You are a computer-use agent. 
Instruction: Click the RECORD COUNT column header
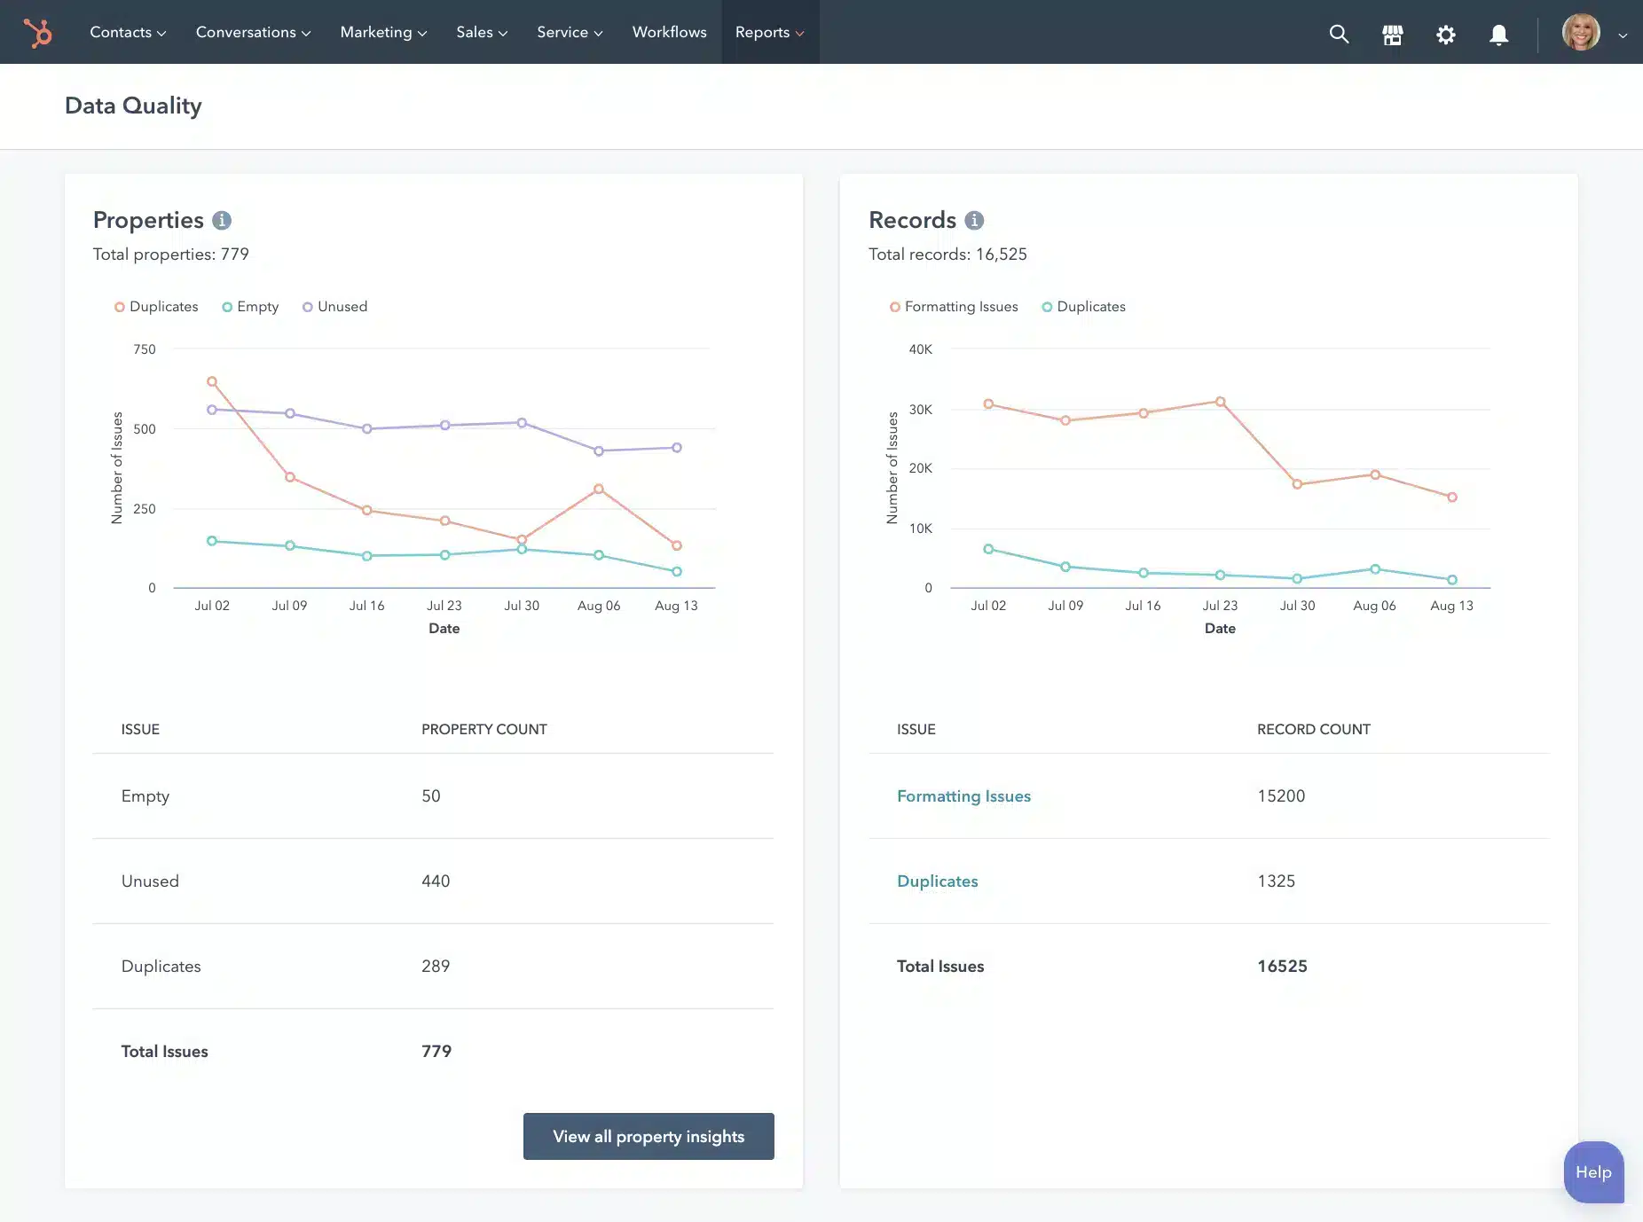(x=1314, y=729)
